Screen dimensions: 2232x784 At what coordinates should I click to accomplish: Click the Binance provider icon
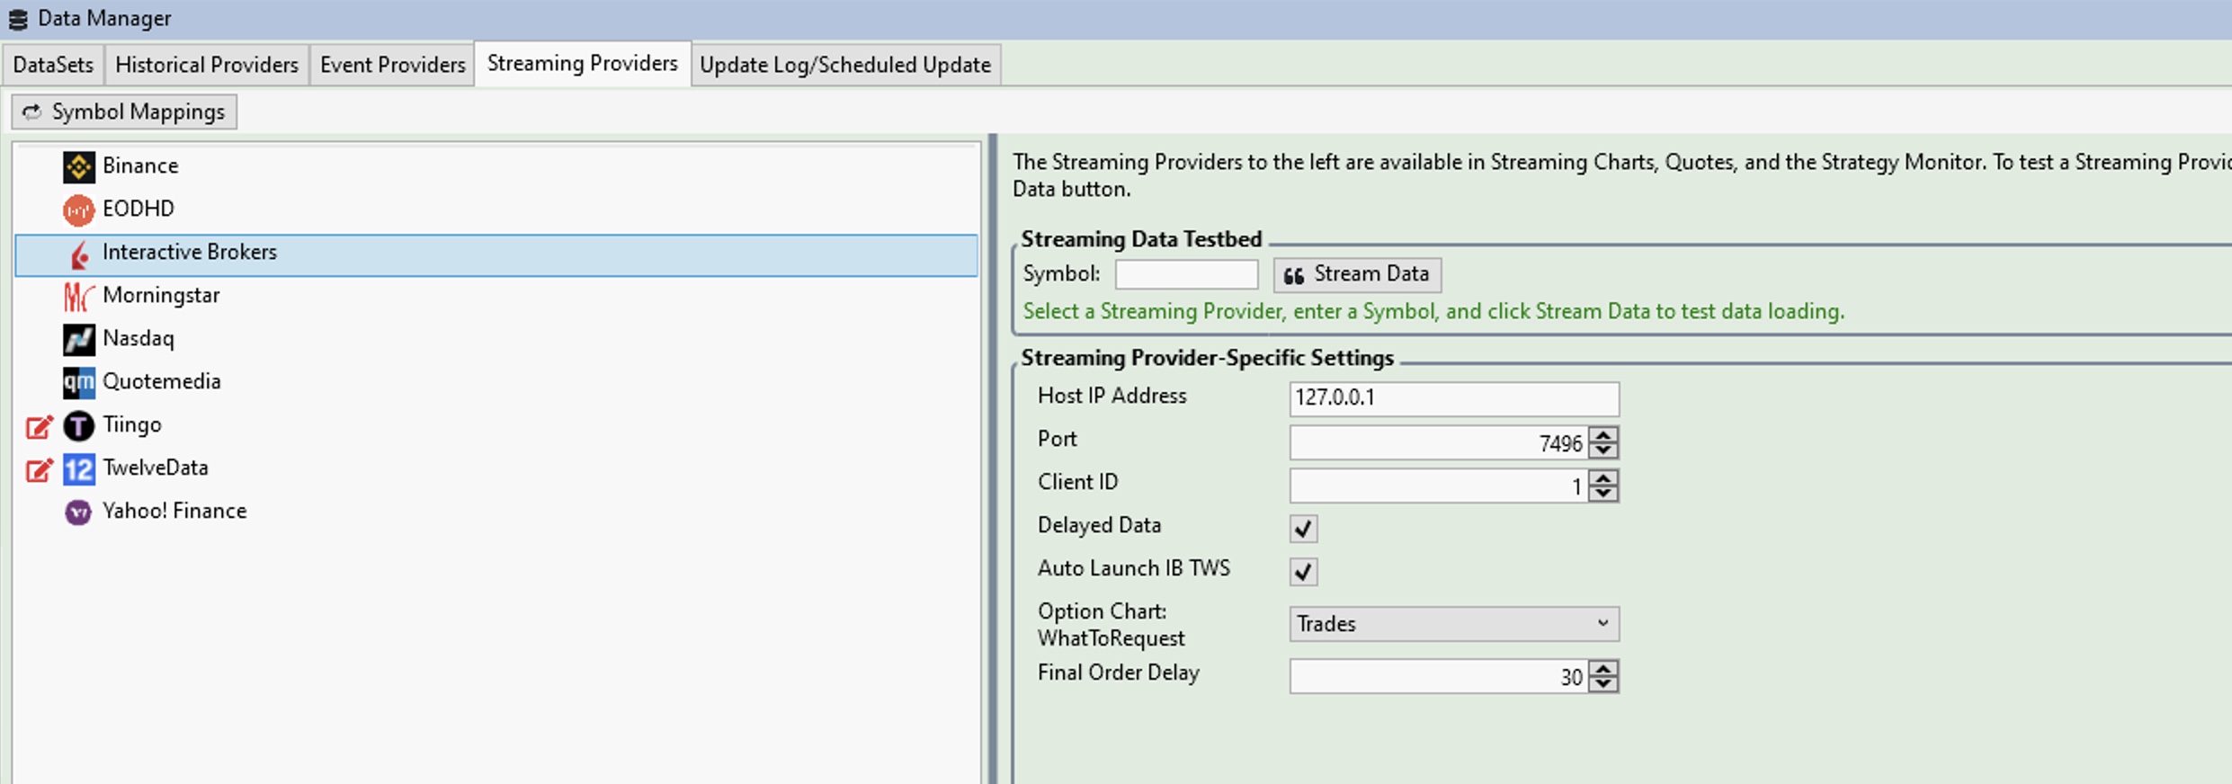click(x=78, y=166)
